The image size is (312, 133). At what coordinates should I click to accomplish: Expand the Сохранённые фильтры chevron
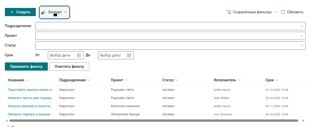click(x=275, y=12)
